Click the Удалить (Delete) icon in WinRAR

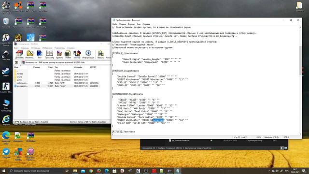click(x=59, y=55)
